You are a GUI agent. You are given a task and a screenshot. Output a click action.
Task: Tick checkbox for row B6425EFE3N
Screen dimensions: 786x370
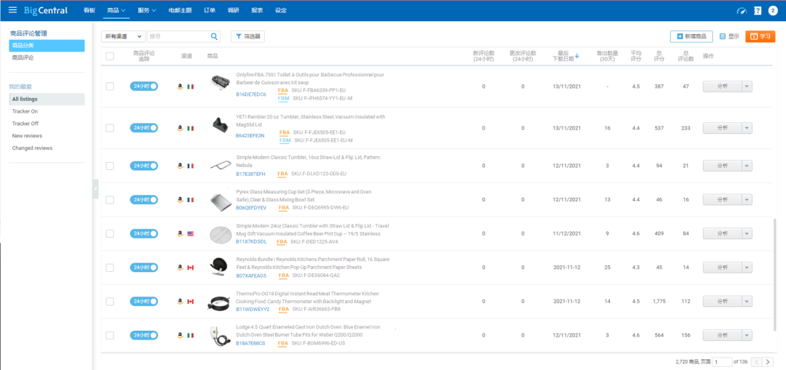pos(110,128)
